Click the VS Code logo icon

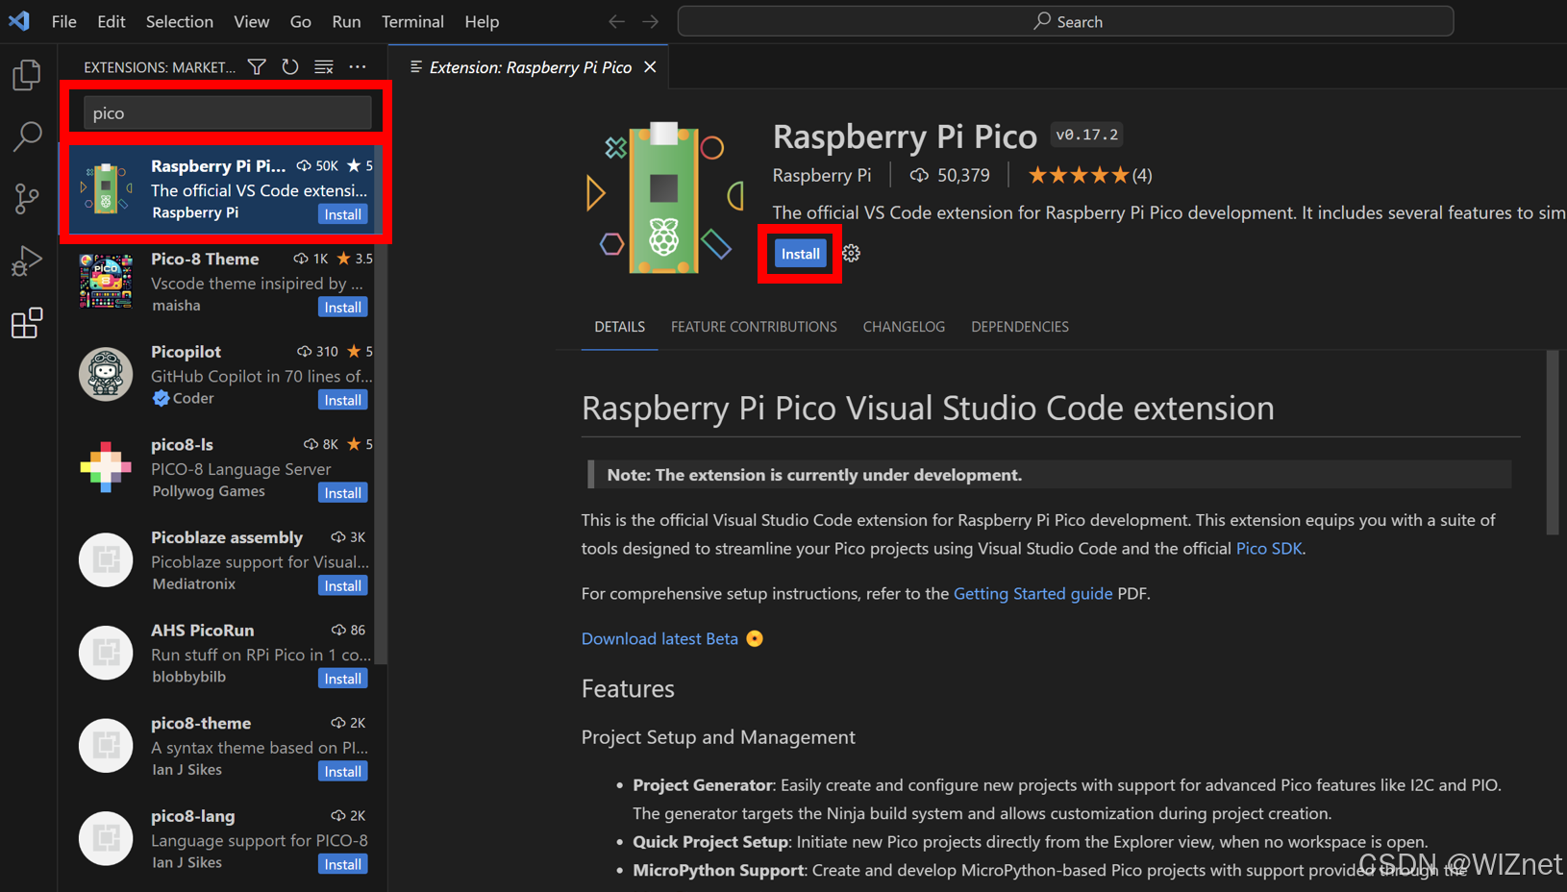click(19, 20)
